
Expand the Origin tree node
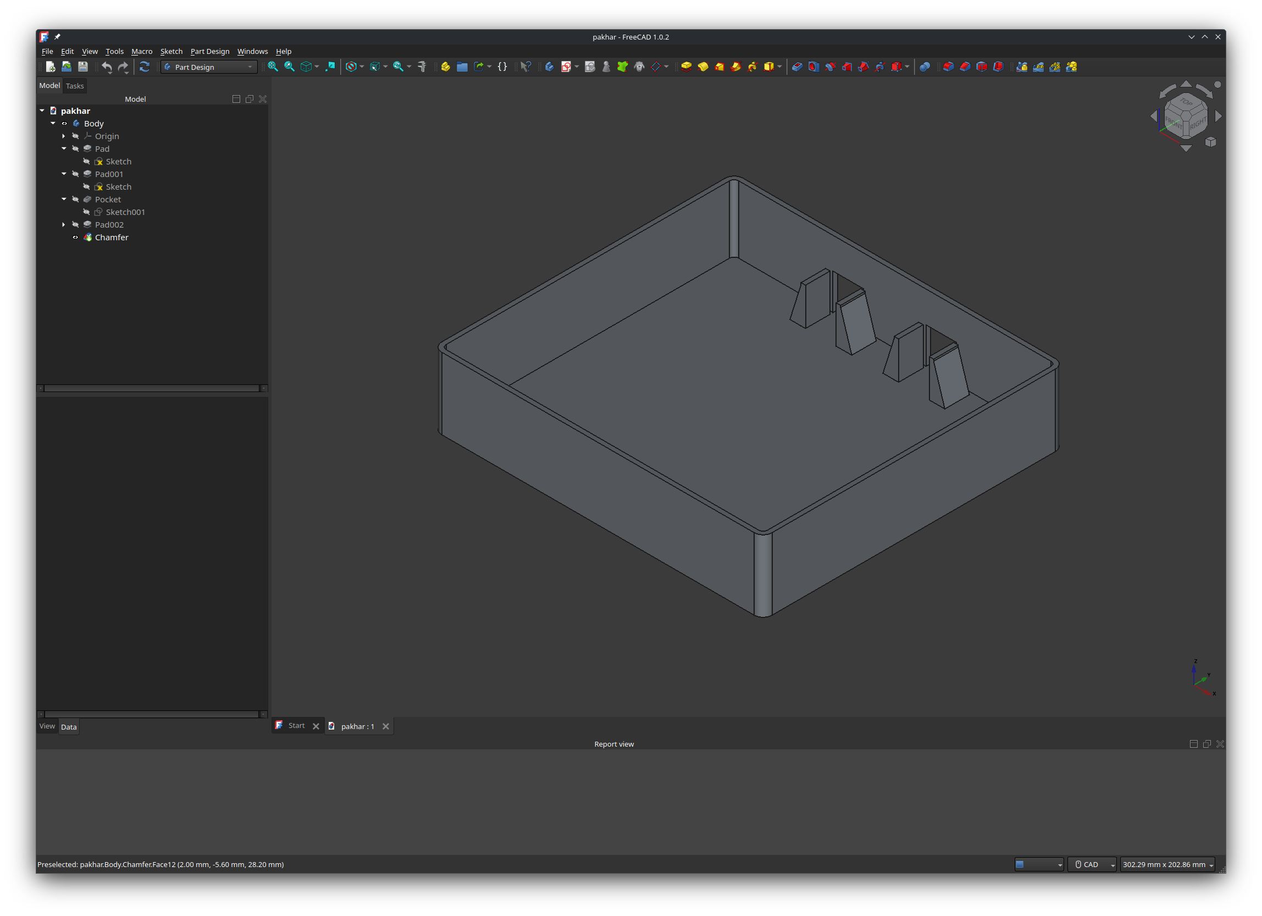coord(63,136)
